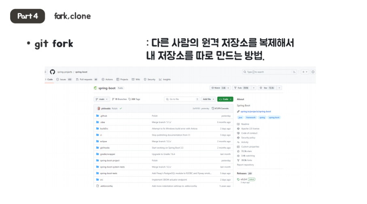Viewport: 367px width, 204px height.
Task: Switch to the Security tab
Action: click(150, 79)
